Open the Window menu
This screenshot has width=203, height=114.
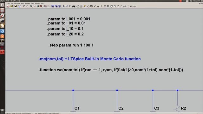point(37,3)
